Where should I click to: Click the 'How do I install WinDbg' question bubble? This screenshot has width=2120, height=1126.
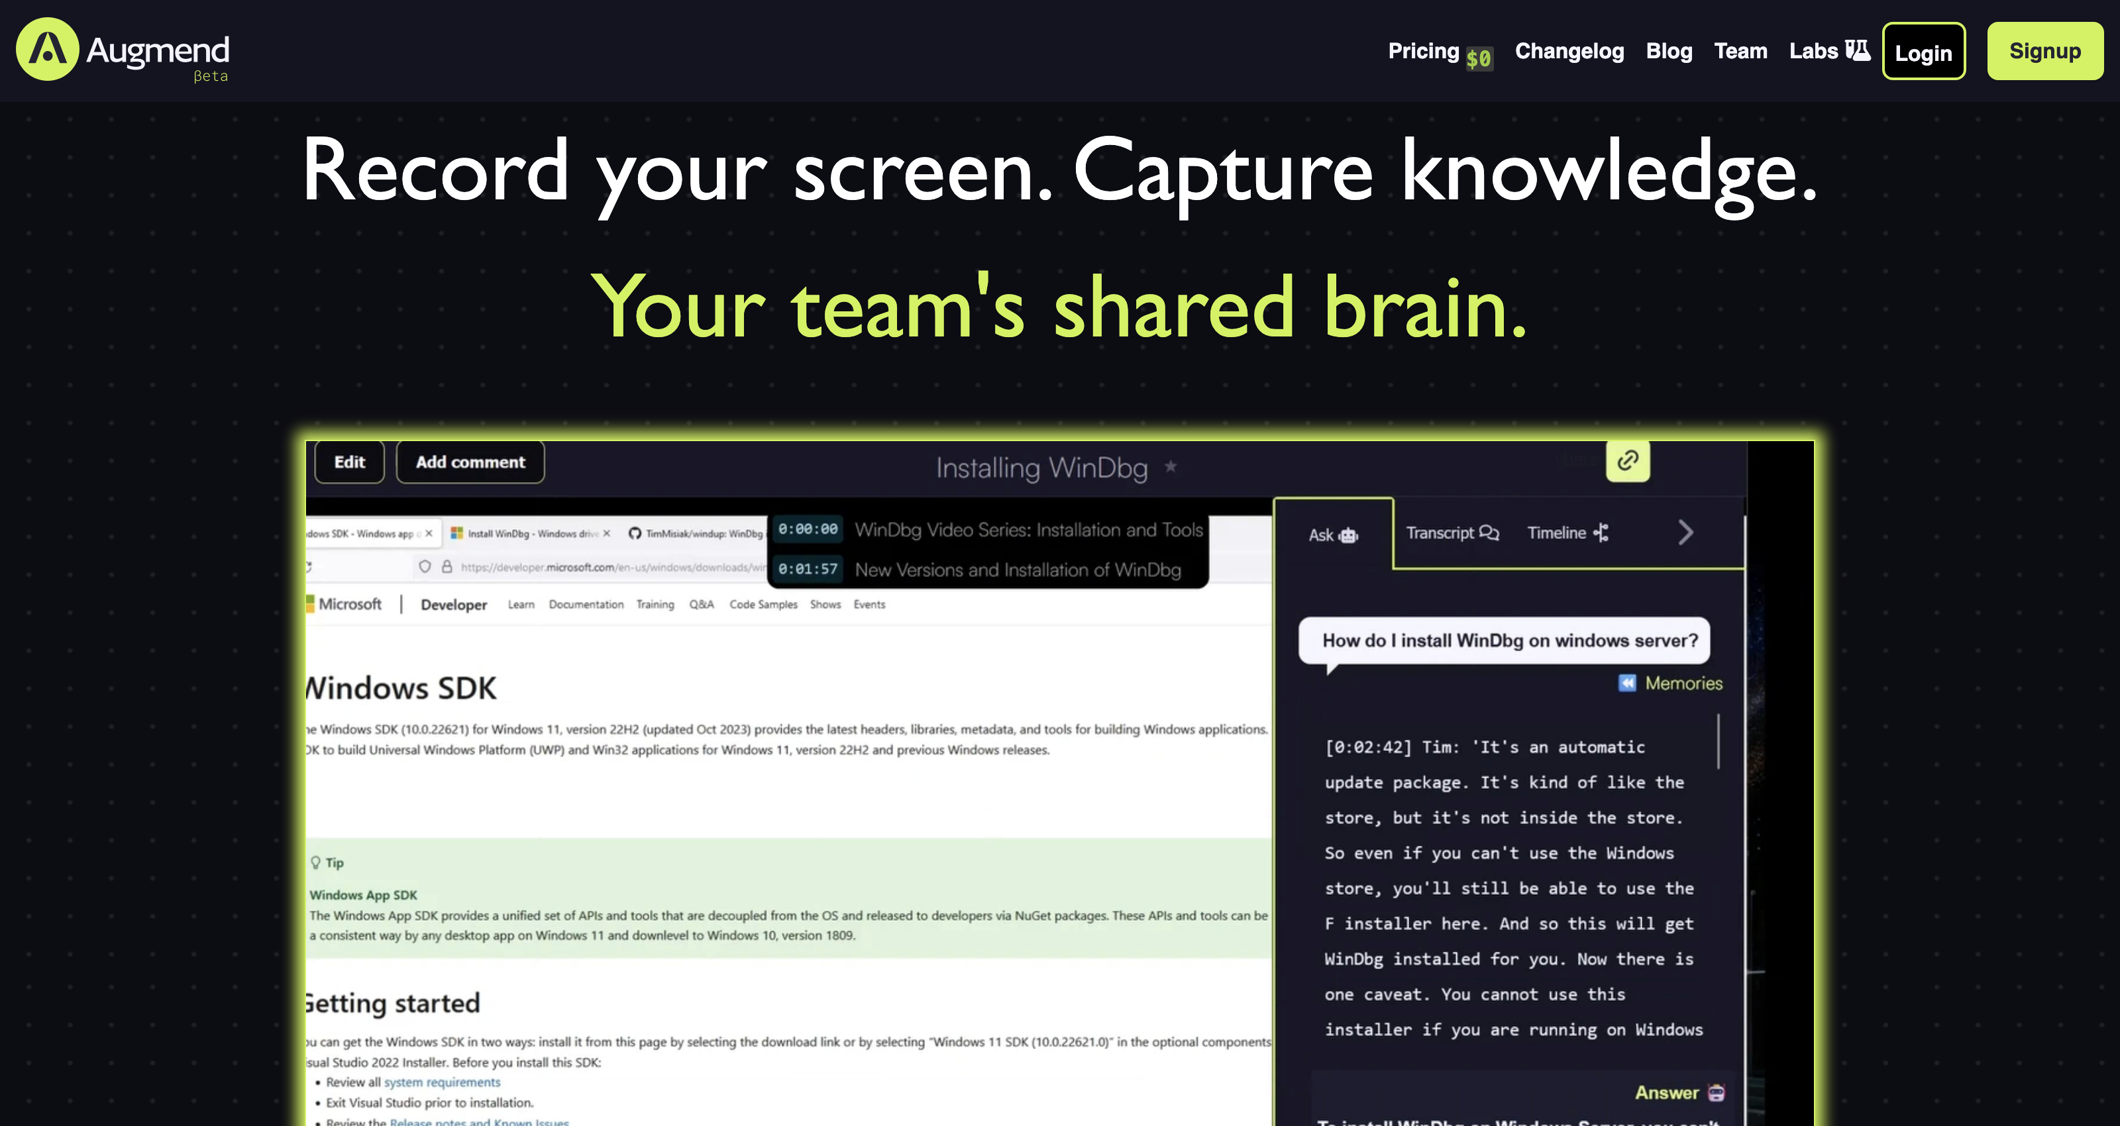(x=1504, y=640)
